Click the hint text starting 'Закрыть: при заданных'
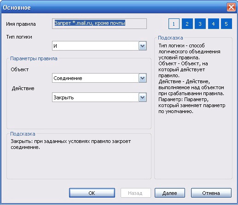 pos(70,144)
